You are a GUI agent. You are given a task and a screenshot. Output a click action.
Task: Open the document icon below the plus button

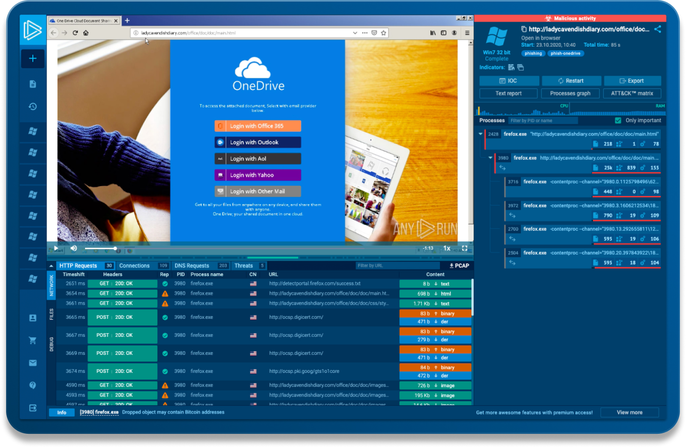[33, 84]
